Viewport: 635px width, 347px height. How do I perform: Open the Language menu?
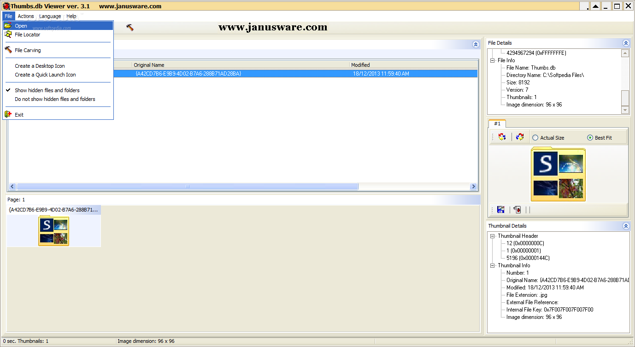(50, 16)
